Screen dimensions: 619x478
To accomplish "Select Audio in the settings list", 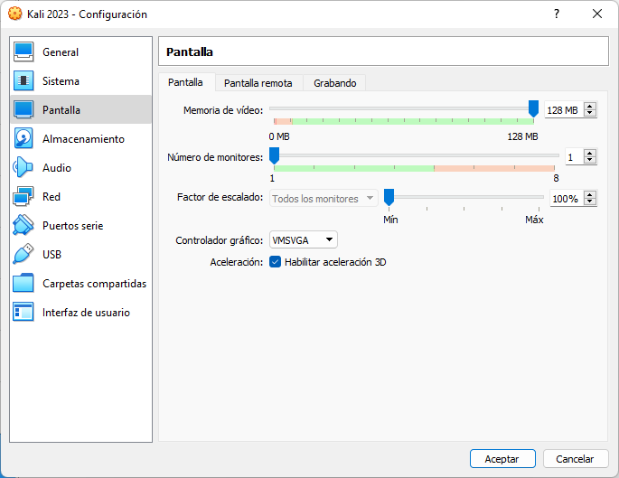I will click(81, 167).
